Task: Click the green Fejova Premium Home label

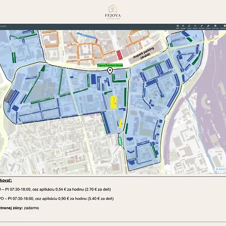Action: [110, 65]
